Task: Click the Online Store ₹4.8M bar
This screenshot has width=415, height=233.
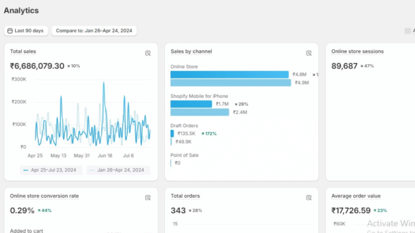Action: 229,74
